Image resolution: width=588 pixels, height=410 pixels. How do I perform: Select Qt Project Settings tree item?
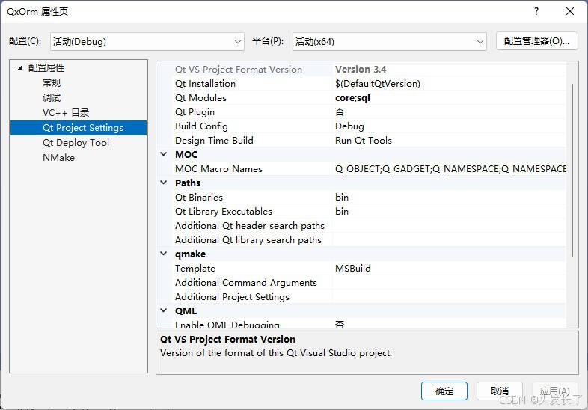[79, 128]
